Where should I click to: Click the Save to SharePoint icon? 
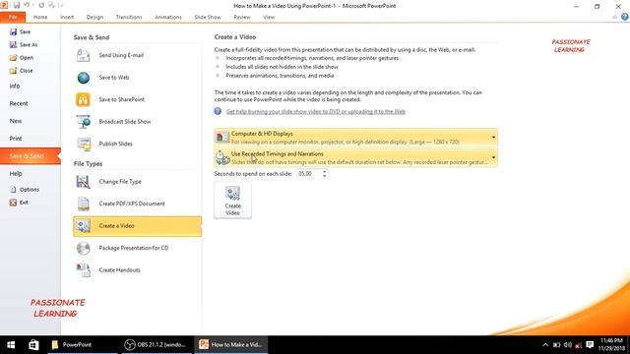(x=83, y=99)
